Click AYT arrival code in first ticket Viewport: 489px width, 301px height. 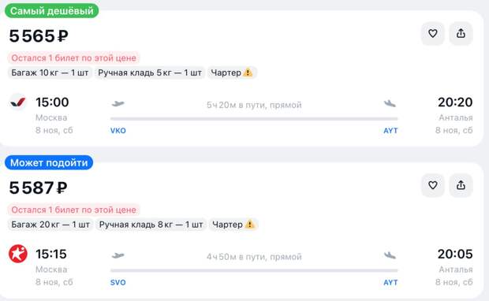point(390,131)
